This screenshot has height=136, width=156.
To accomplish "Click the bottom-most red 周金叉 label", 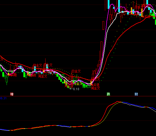I will pos(96,88).
